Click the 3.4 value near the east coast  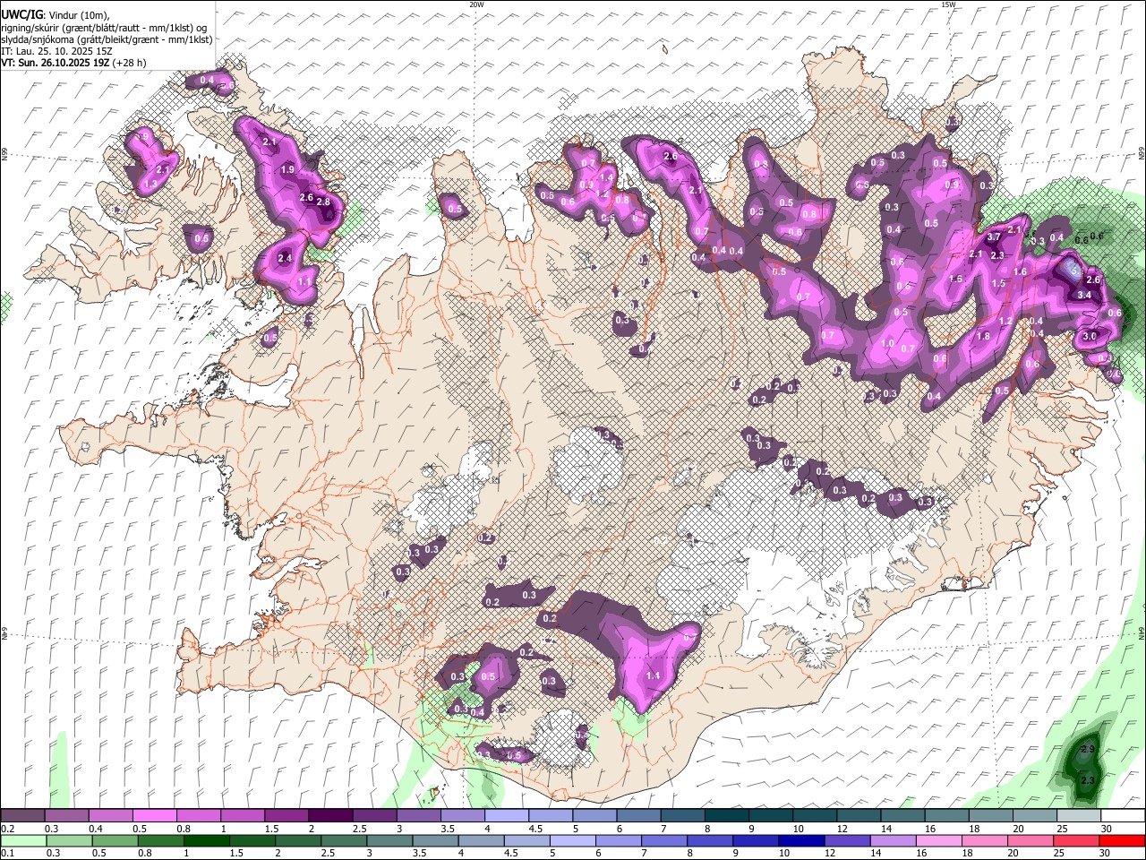pos(1083,295)
